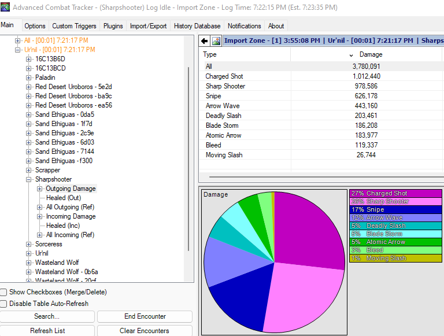Screen dimensions: 444x336
Task: Collapse the Ur'nil - [00:01] encounter node
Action: click(17, 50)
